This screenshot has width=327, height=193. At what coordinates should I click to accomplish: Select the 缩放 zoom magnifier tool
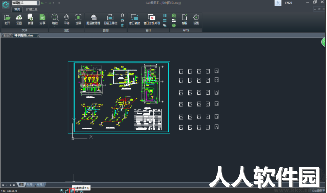tap(55, 19)
